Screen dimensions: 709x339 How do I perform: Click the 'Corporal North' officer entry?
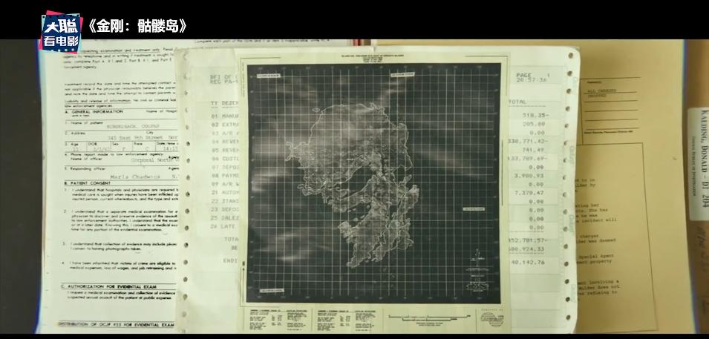click(153, 159)
